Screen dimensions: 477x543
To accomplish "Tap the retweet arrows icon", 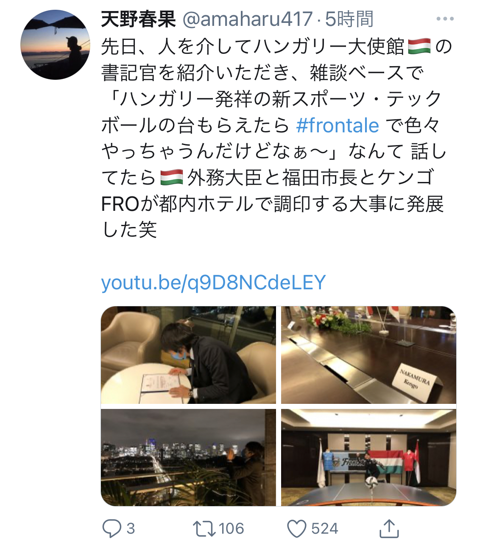I will click(204, 529).
